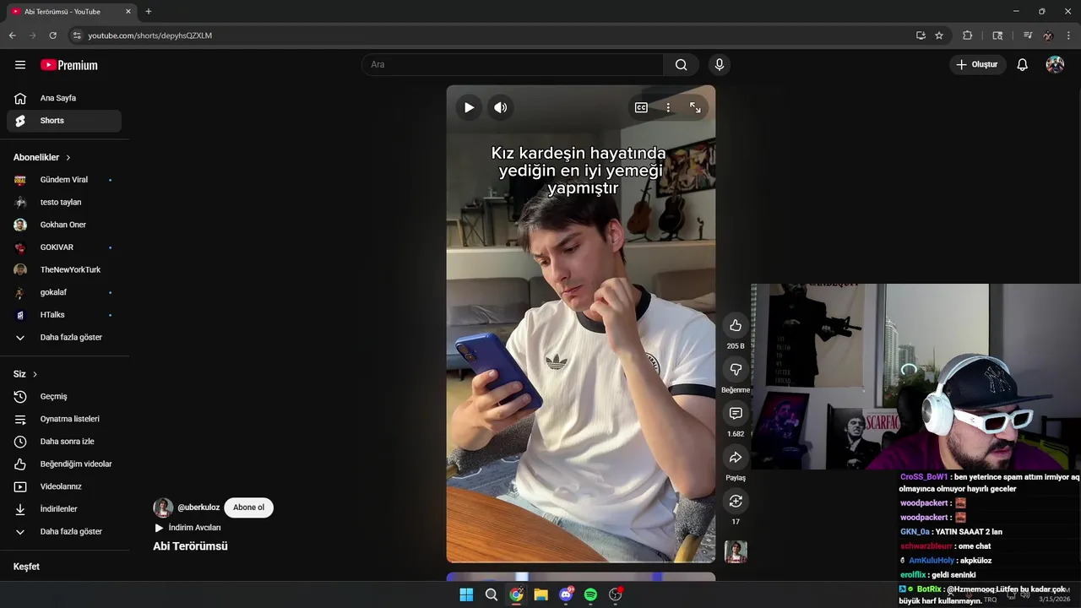Close the Abi Terörümsü tab
Screen dimensions: 1081x608
128,12
